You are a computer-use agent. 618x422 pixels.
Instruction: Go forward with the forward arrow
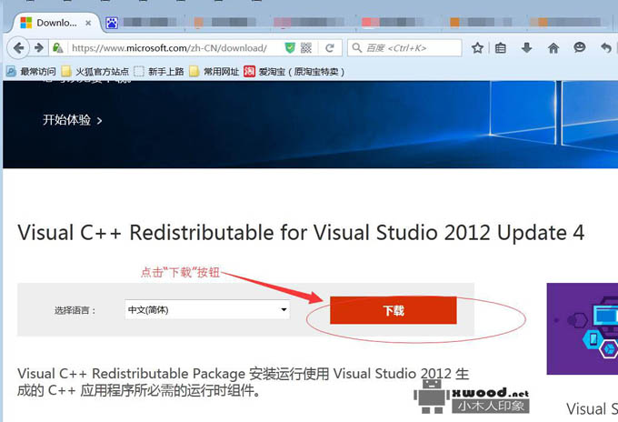[x=39, y=48]
